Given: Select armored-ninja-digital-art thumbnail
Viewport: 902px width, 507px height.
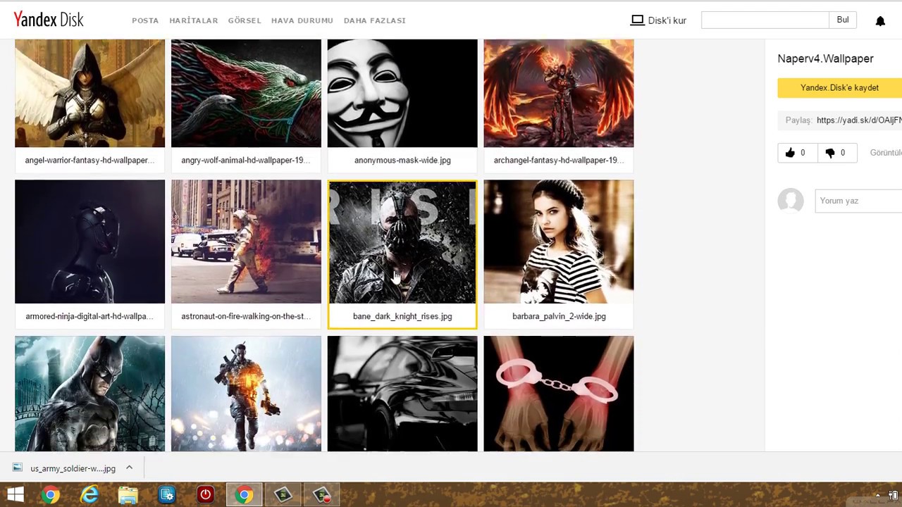Looking at the screenshot, I should 89,242.
